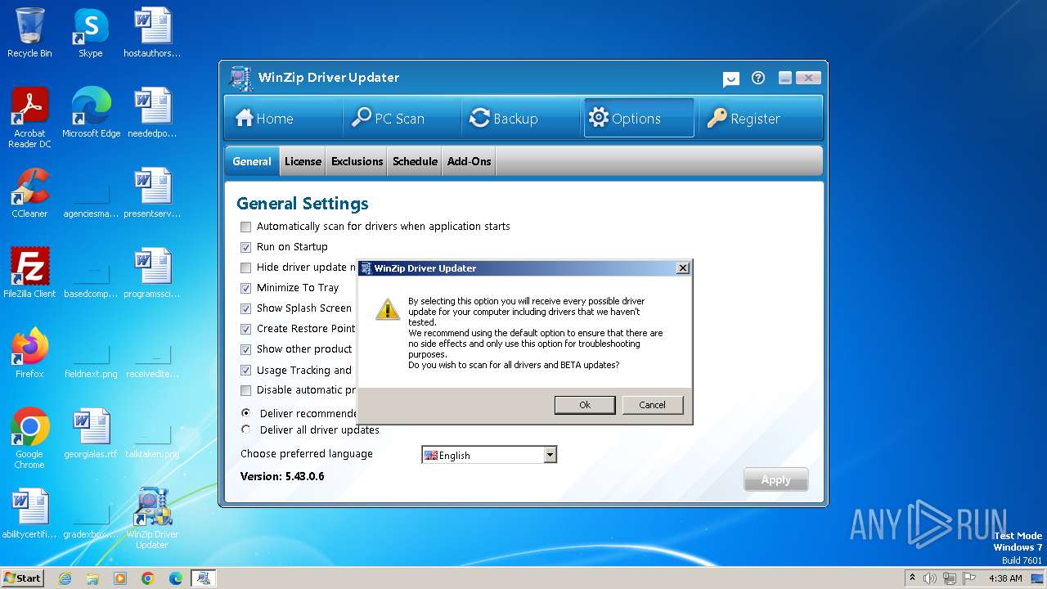Open Edge from taskbar
This screenshot has width=1047, height=589.
176,578
